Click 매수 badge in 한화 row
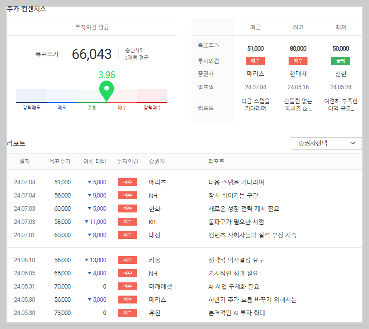The height and width of the screenshot is (329, 369). (127, 208)
